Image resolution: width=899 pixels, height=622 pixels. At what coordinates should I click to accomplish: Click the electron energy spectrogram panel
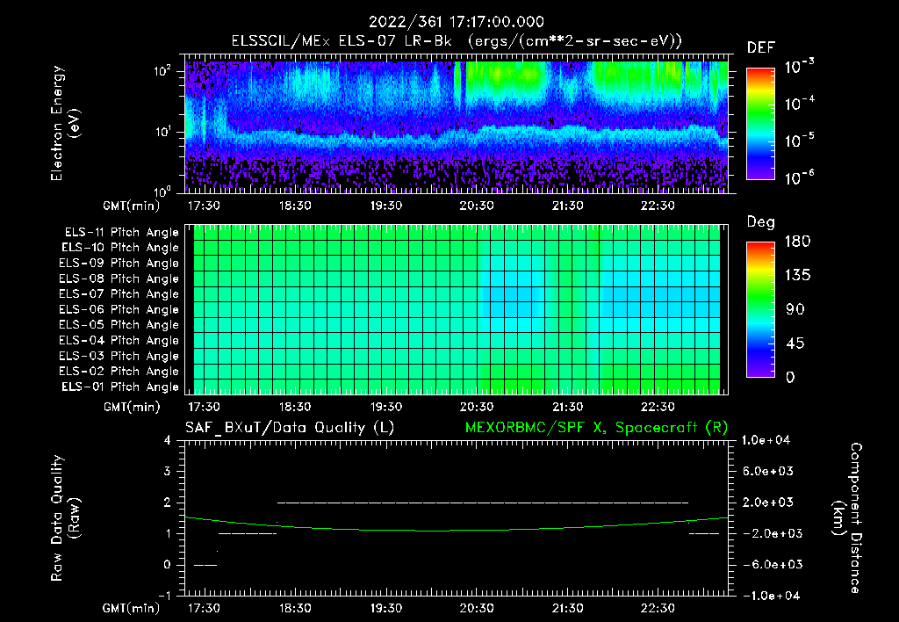pos(457,124)
